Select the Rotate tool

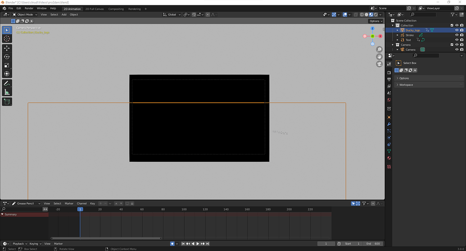point(7,57)
